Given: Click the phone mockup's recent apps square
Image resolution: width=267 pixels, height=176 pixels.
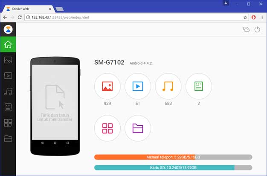Looking at the screenshot, I should (x=68, y=143).
